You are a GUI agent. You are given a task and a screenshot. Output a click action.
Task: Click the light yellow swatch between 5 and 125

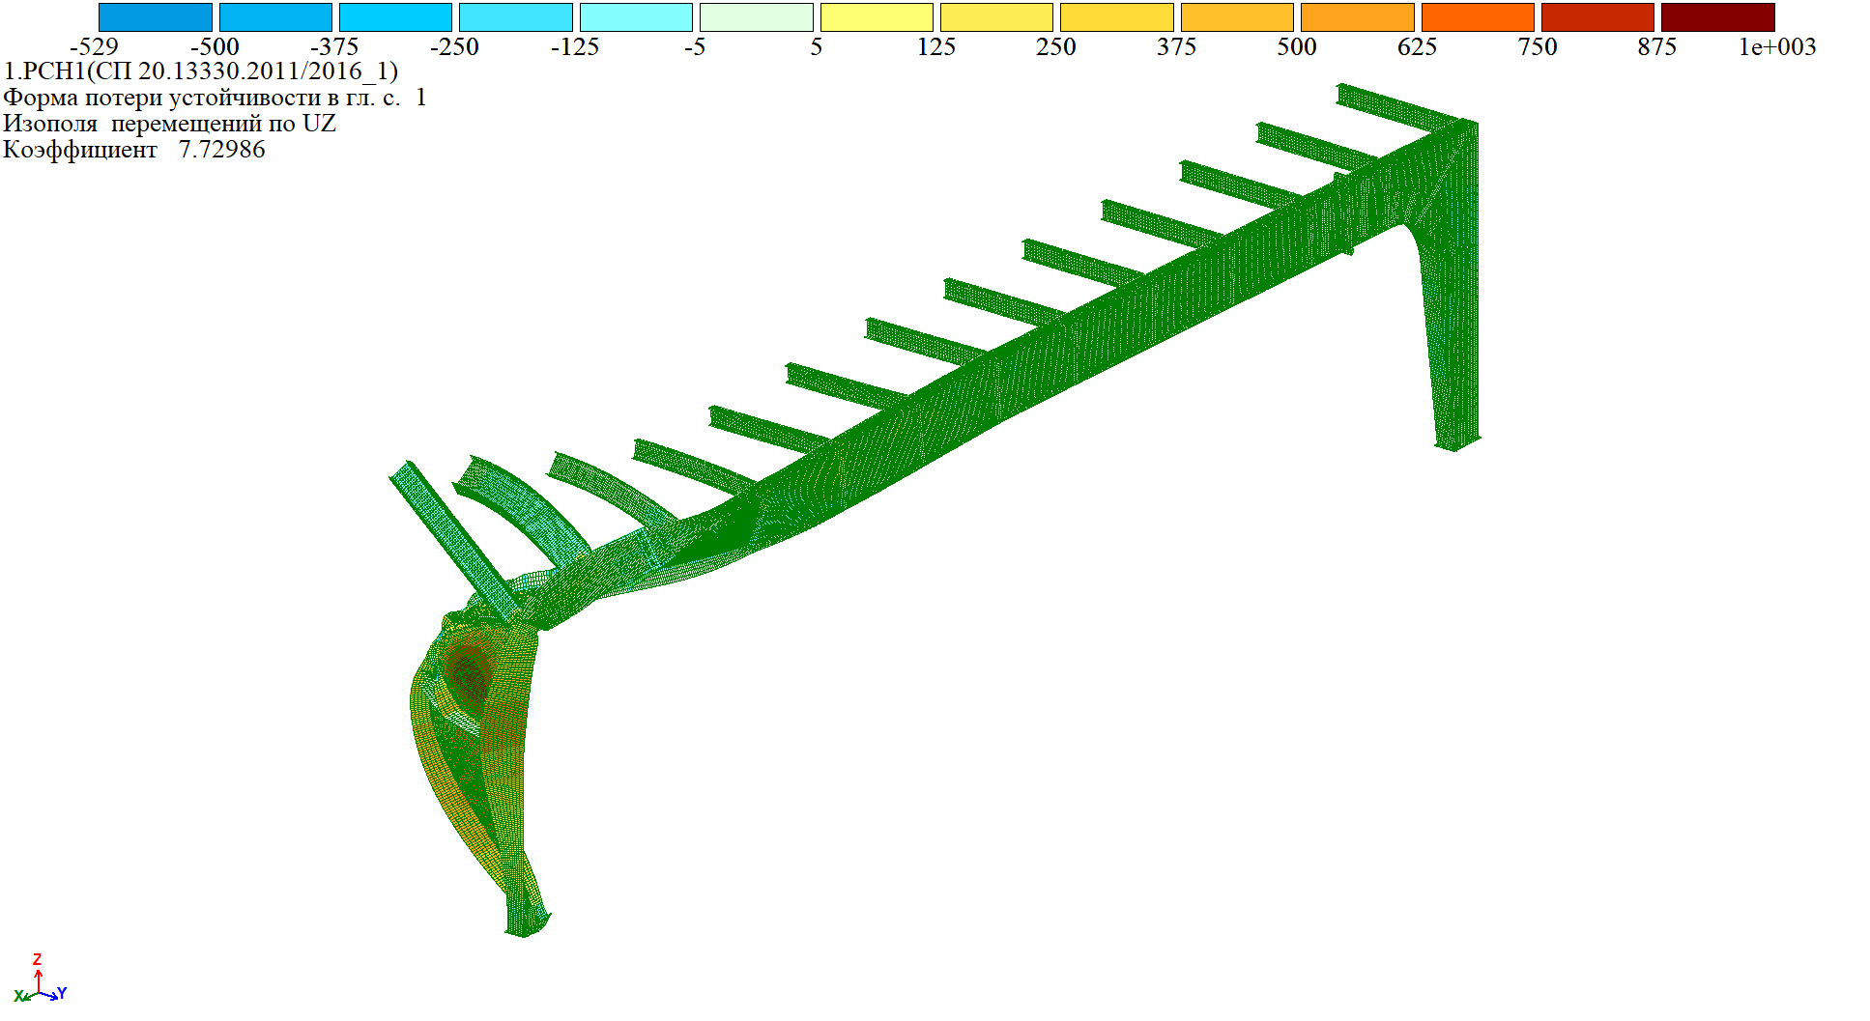click(x=877, y=17)
